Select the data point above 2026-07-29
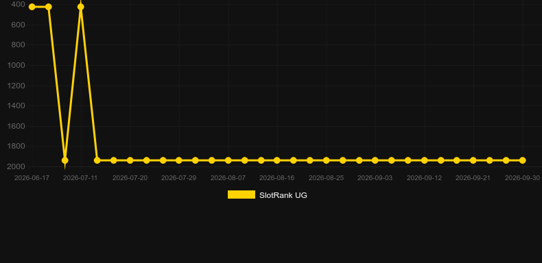The height and width of the screenshot is (263, 542). click(178, 160)
